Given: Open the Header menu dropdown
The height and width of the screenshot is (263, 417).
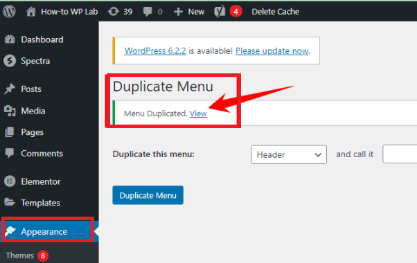Looking at the screenshot, I should click(x=289, y=154).
